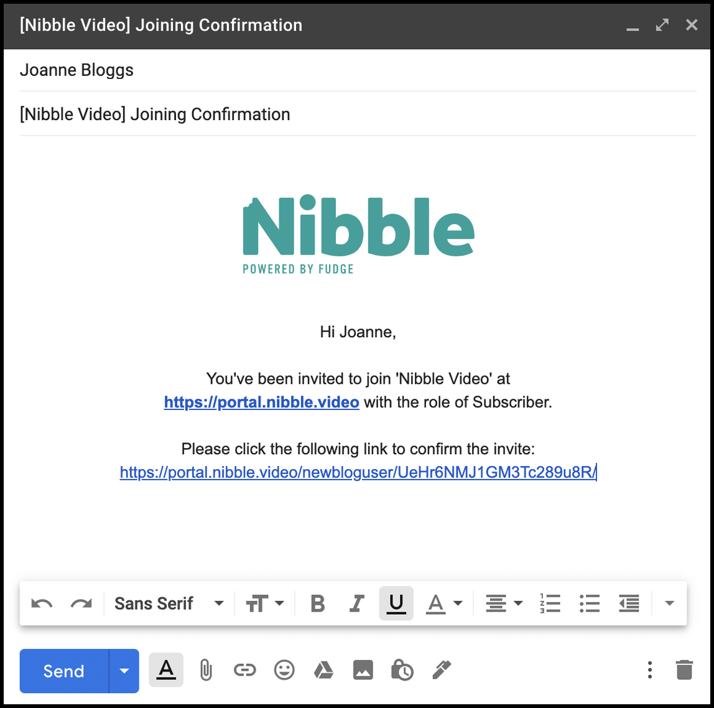Click the subject line field

(x=358, y=114)
